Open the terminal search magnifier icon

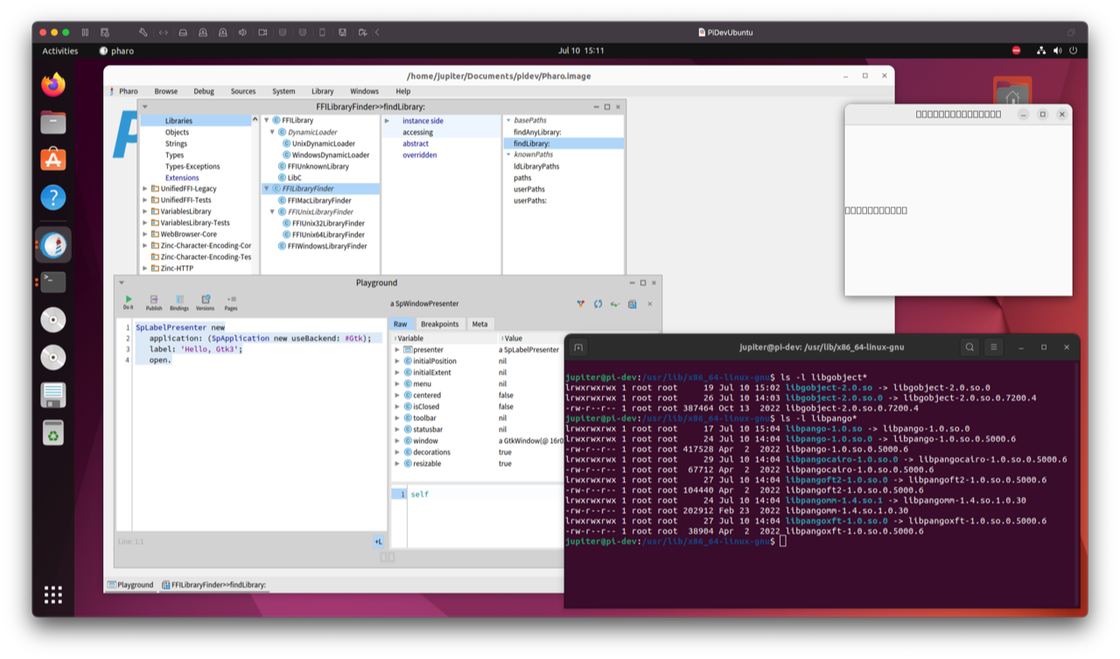click(x=969, y=347)
